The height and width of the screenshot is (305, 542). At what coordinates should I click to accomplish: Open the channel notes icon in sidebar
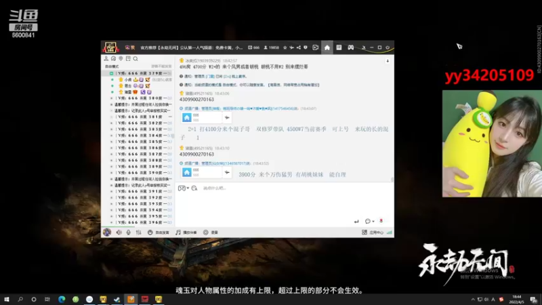click(x=128, y=59)
